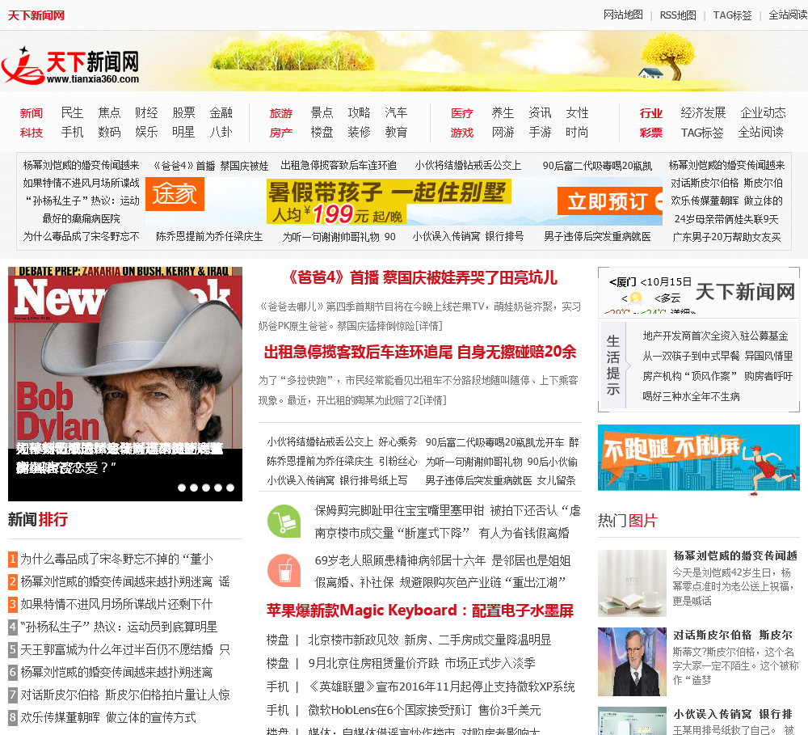Open ranking item 1 为什么毒品成了宋冬野
The image size is (808, 735).
[116, 559]
